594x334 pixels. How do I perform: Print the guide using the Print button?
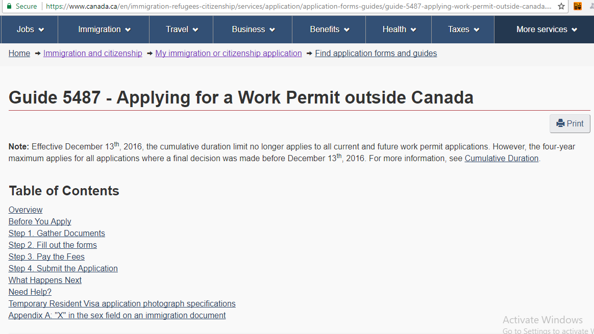570,123
